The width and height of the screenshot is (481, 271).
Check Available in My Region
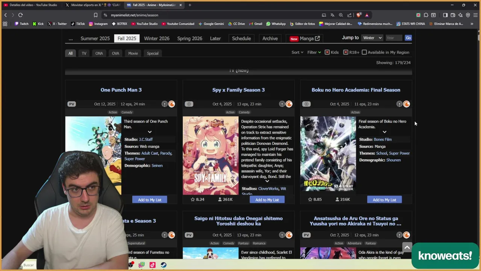pyautogui.click(x=364, y=52)
